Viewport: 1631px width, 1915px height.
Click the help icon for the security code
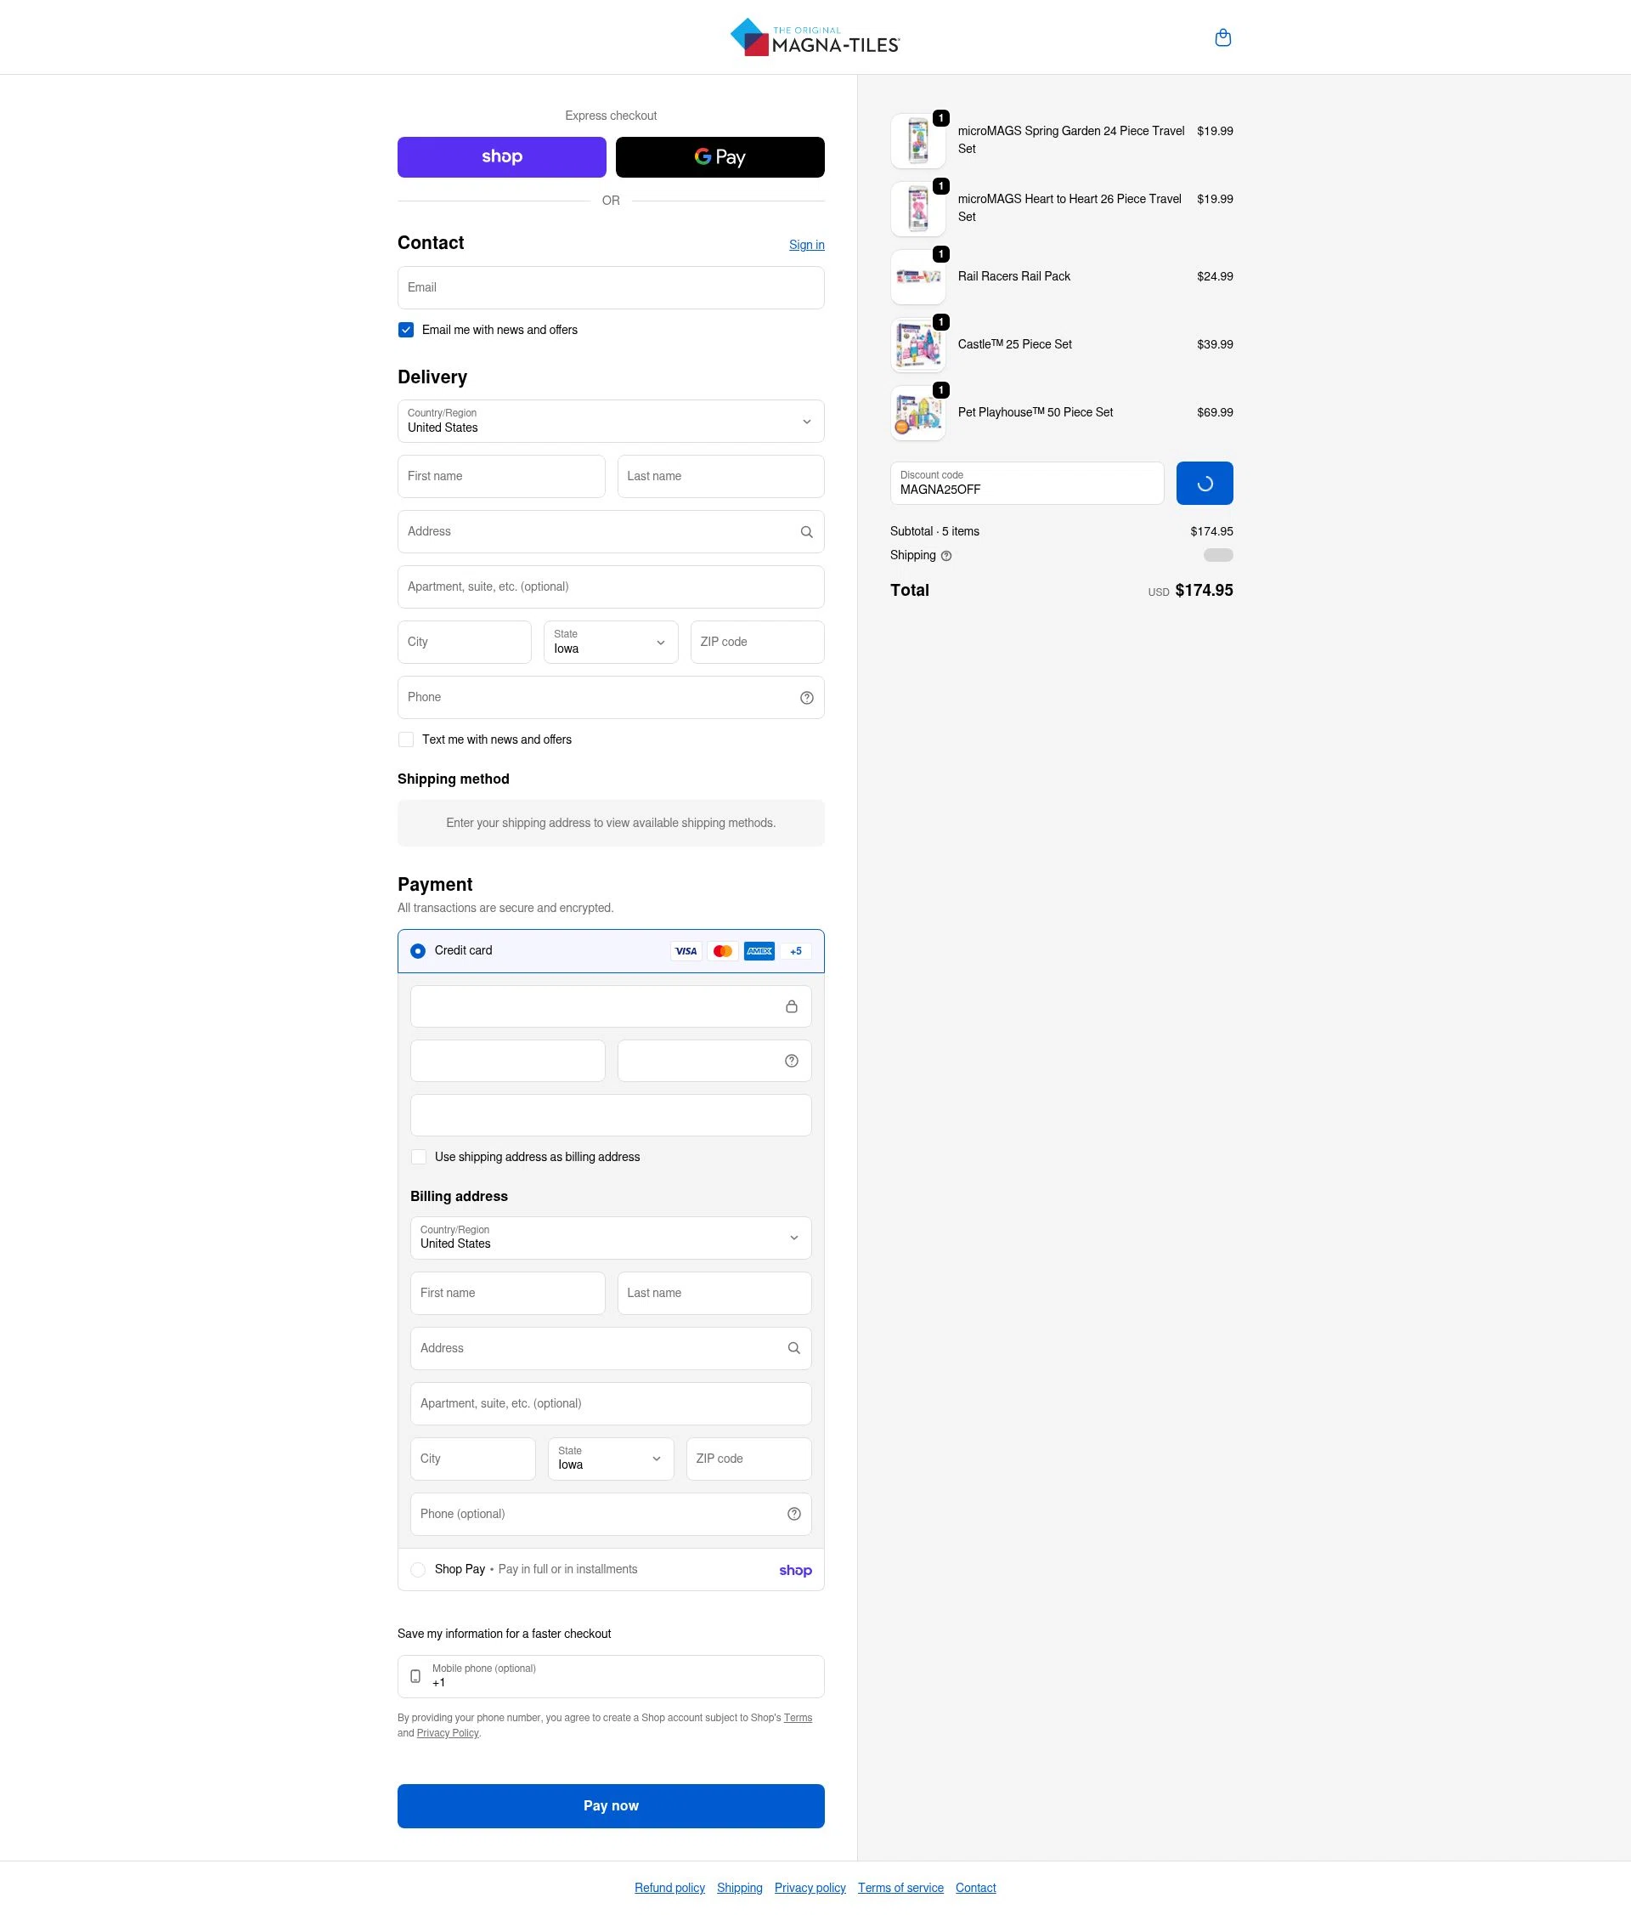(791, 1060)
